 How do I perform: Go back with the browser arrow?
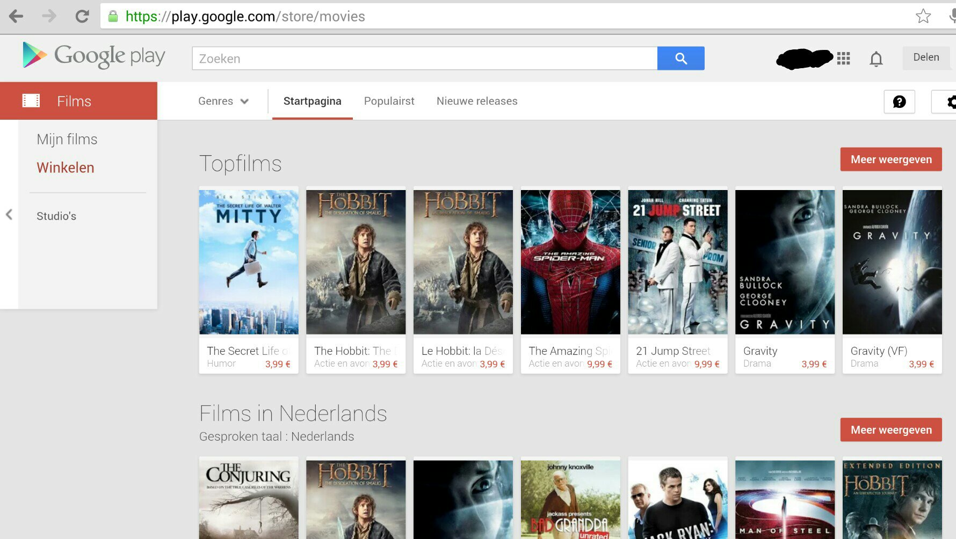tap(16, 17)
